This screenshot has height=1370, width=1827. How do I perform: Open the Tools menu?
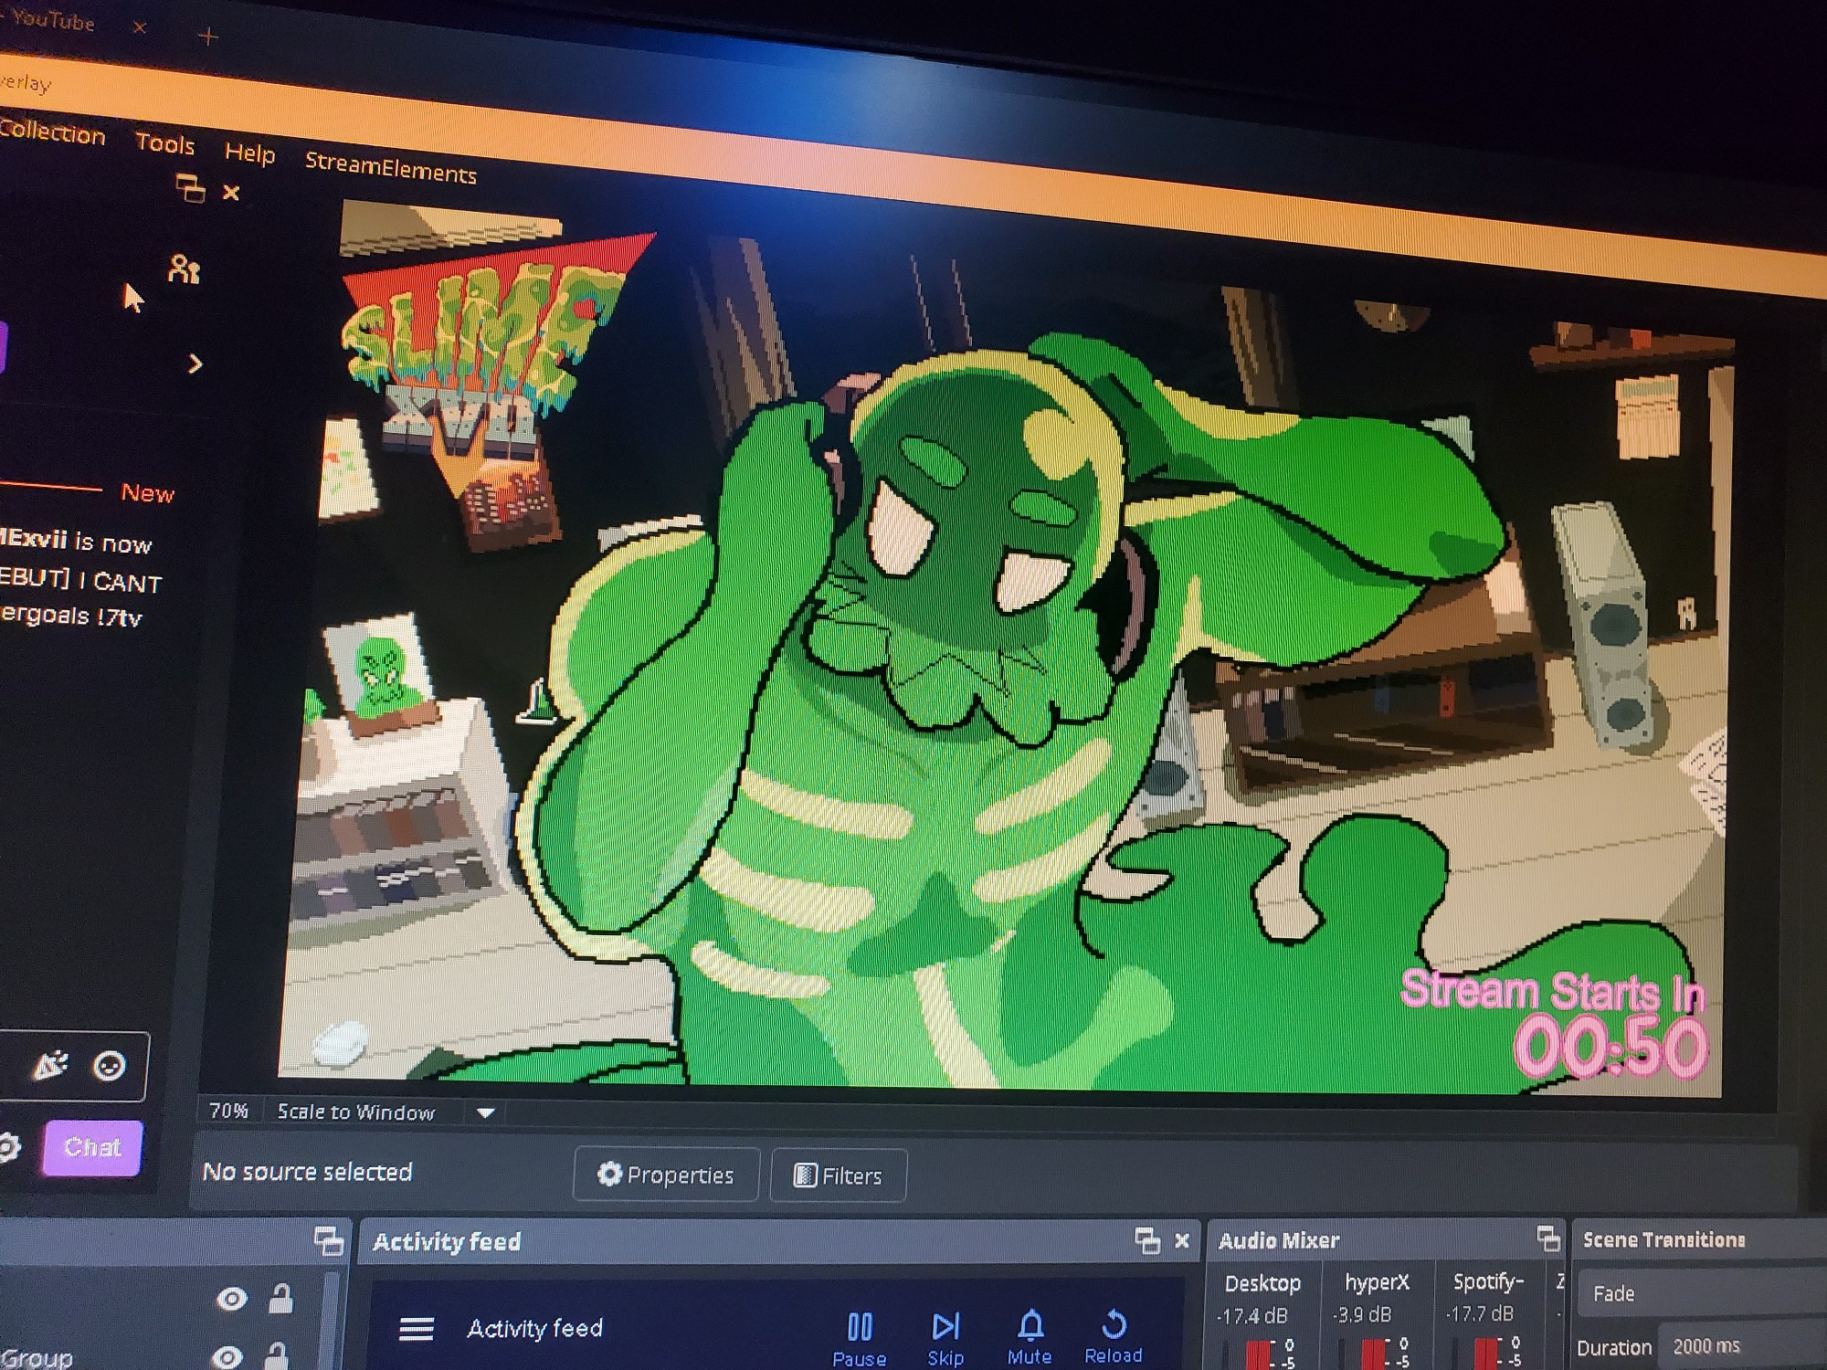(x=164, y=143)
